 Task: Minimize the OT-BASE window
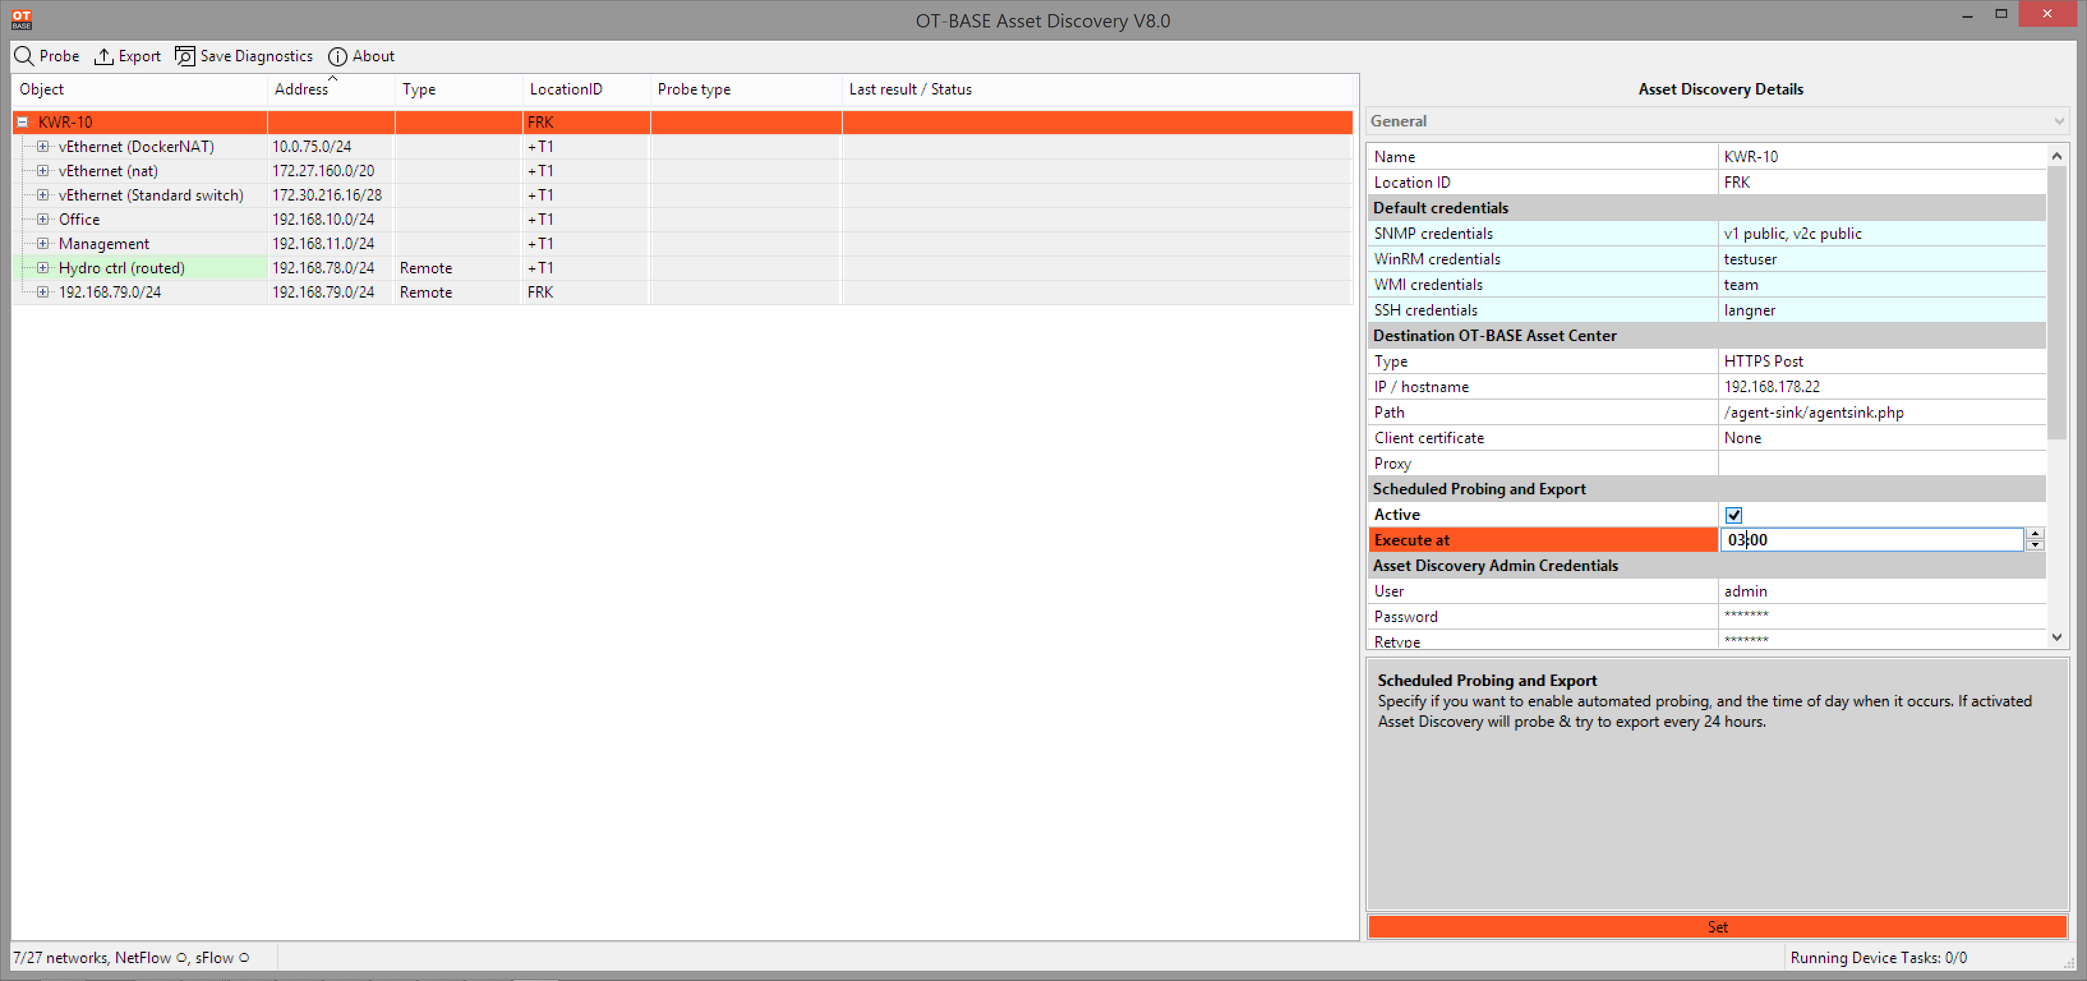[x=1967, y=15]
